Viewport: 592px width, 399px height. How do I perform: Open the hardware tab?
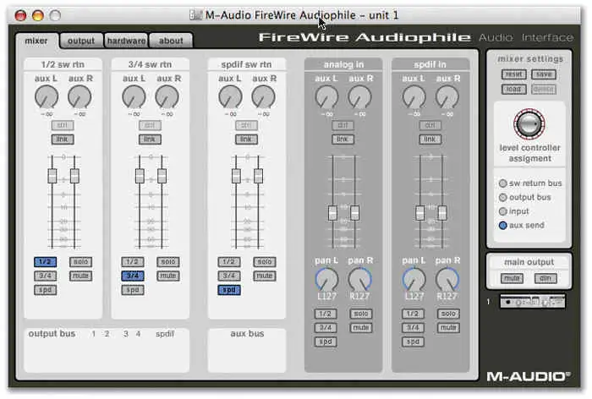[126, 41]
